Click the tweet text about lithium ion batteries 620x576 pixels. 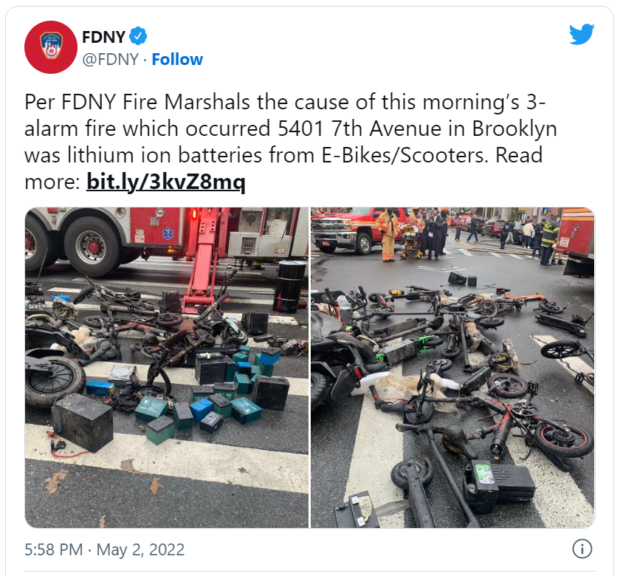291,142
